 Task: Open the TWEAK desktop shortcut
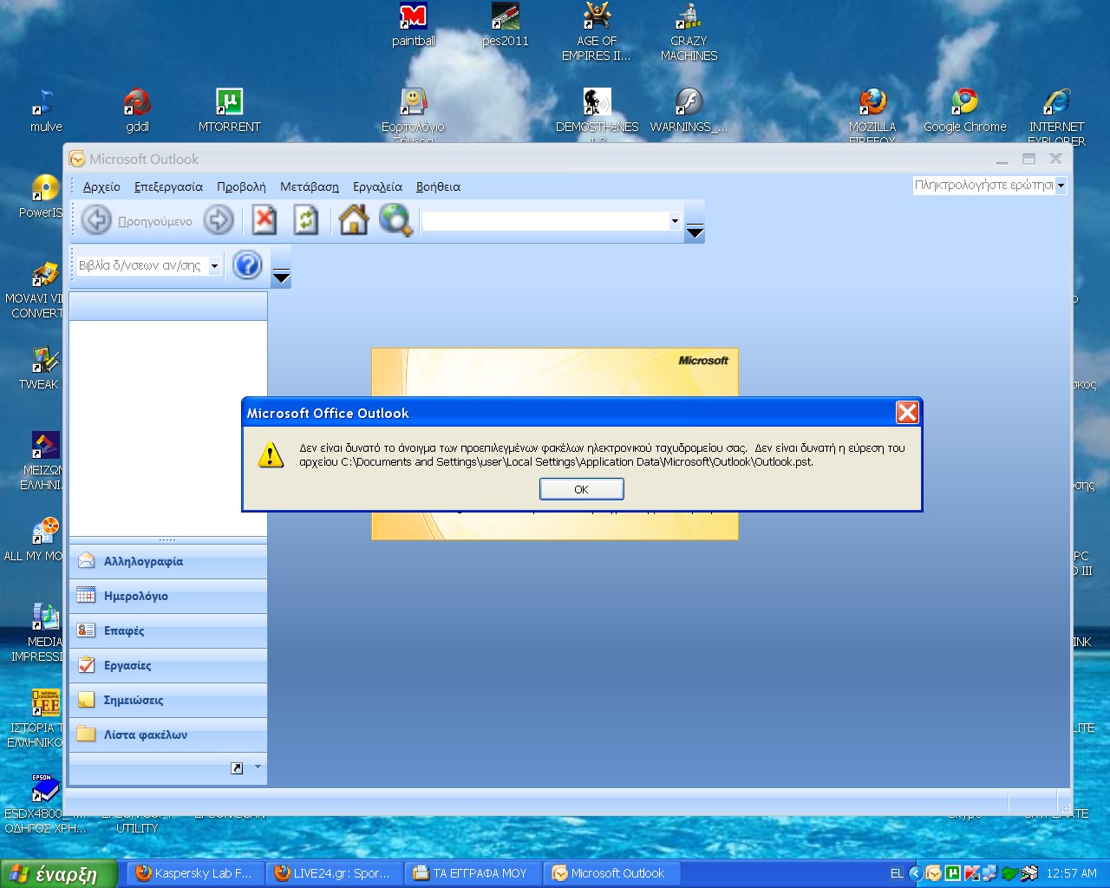(x=39, y=368)
